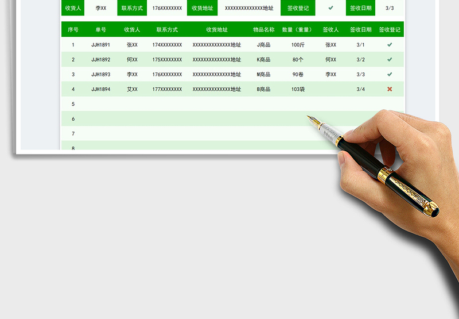
Task: Click the 177XXXXXXXX contact cell
Action: [x=167, y=89]
